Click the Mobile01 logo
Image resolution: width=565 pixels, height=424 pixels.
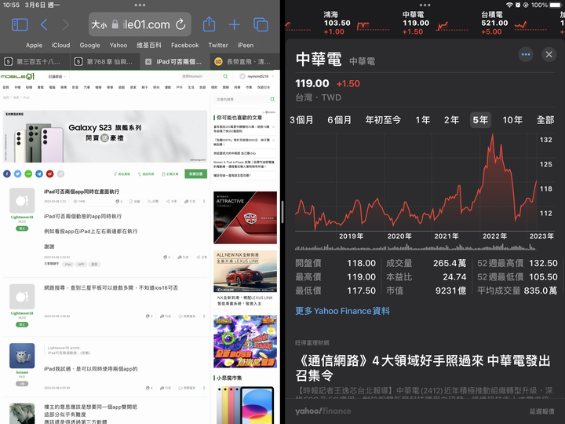click(x=17, y=76)
